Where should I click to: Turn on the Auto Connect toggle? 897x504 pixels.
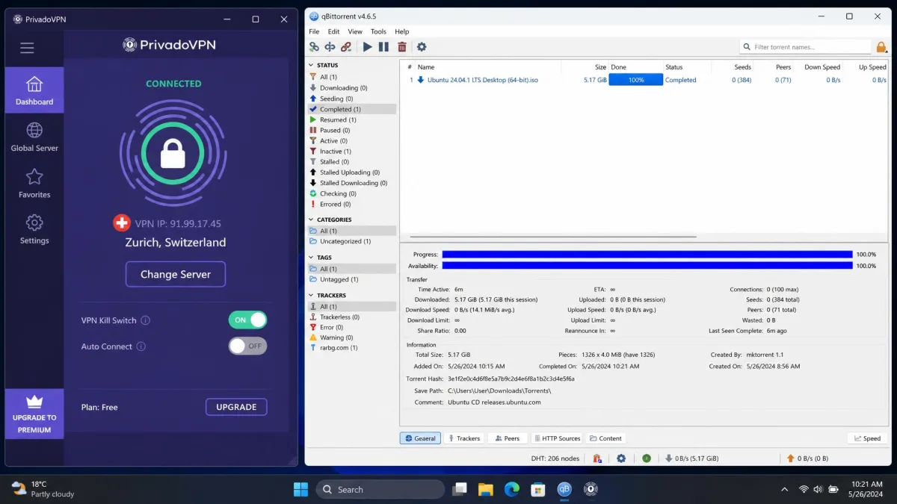coord(247,346)
